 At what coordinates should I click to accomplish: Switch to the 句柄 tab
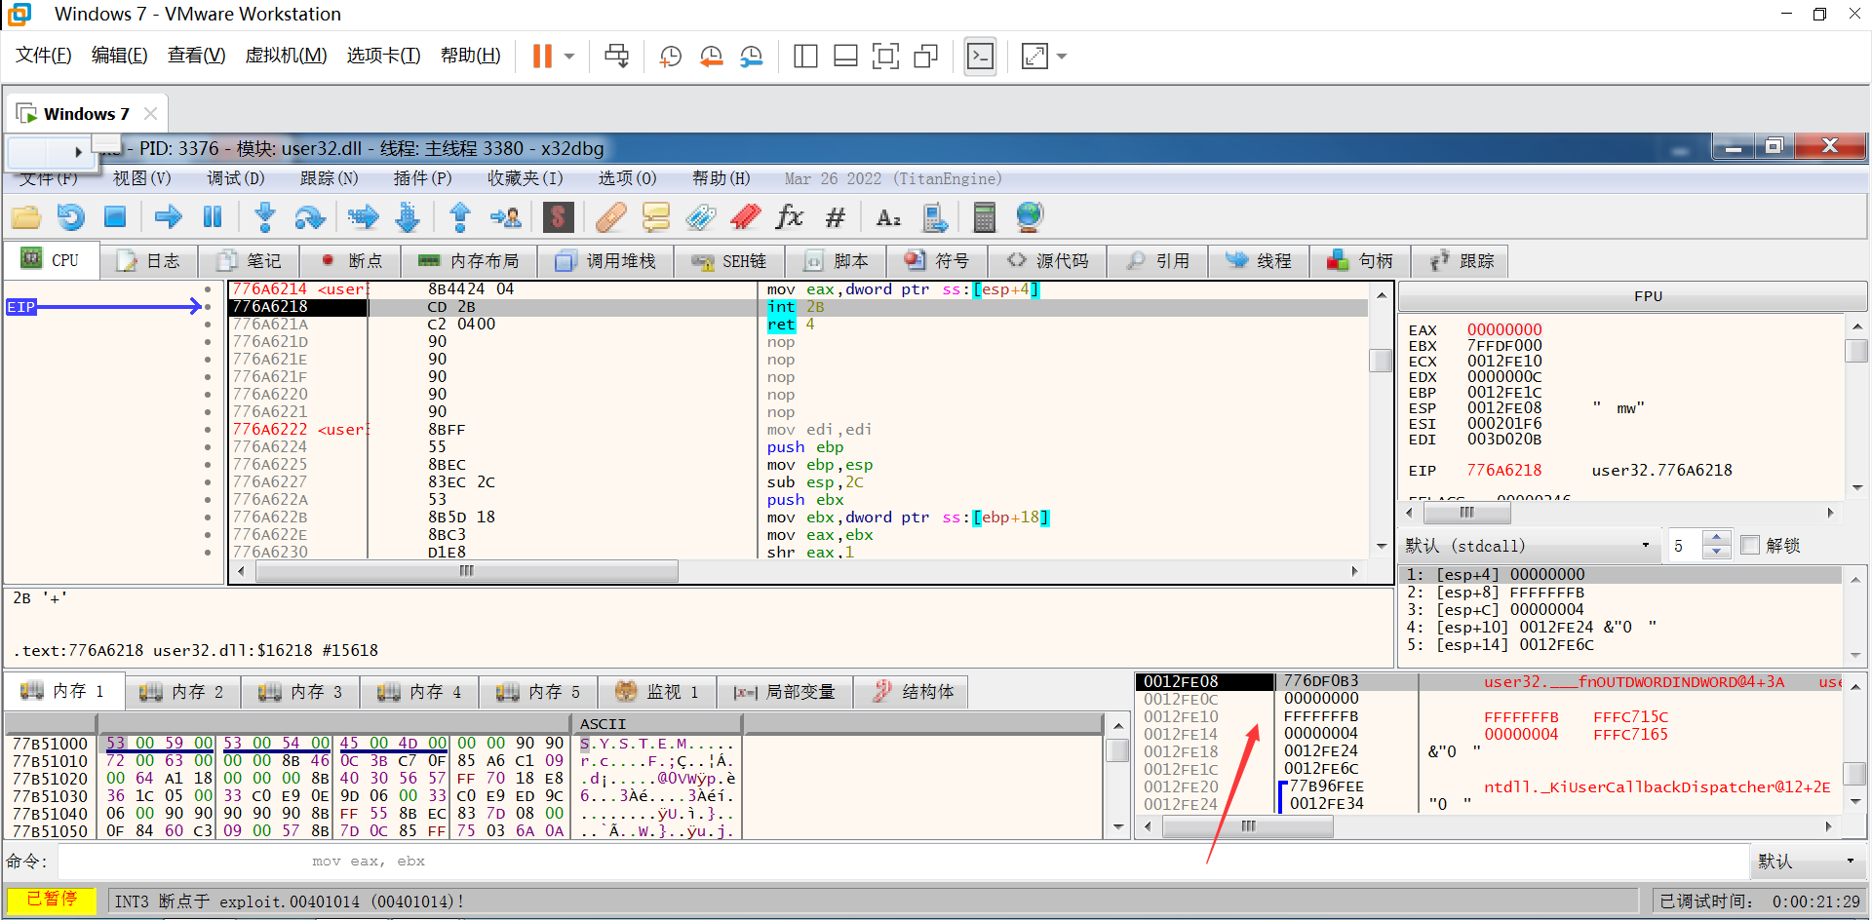[1360, 261]
